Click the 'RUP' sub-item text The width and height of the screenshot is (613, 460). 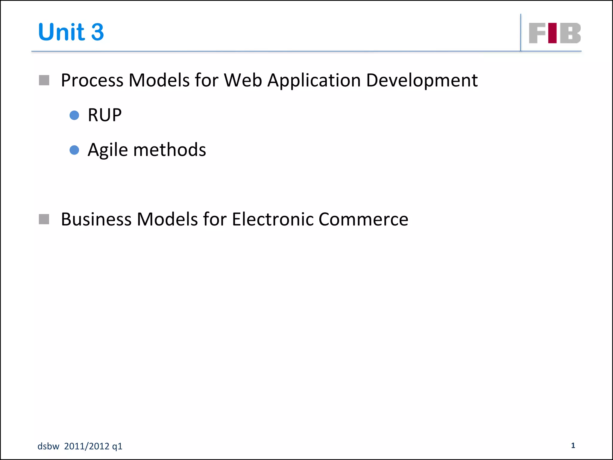pos(104,115)
